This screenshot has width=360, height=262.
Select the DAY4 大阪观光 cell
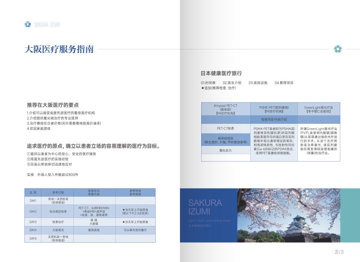(x=58, y=230)
